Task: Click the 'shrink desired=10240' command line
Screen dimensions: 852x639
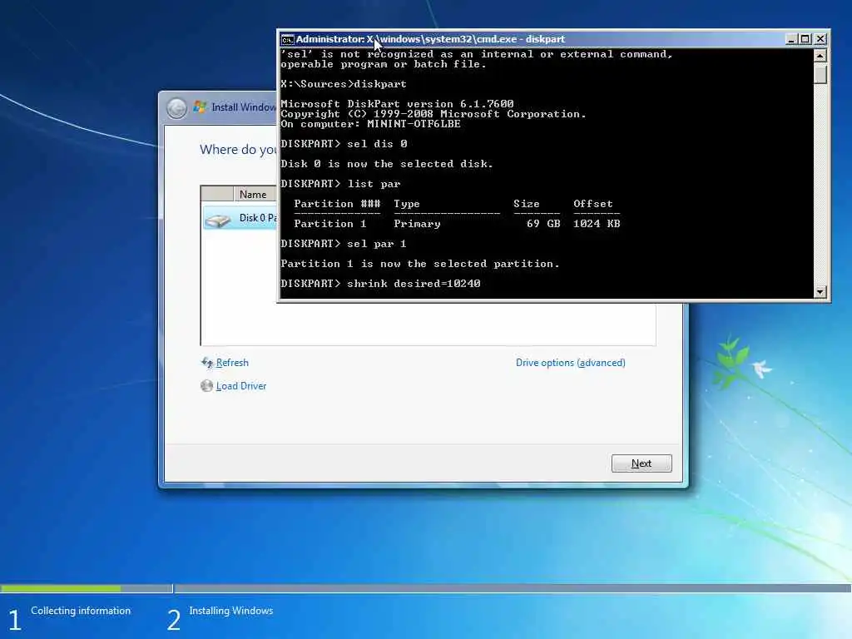Action: (x=380, y=284)
